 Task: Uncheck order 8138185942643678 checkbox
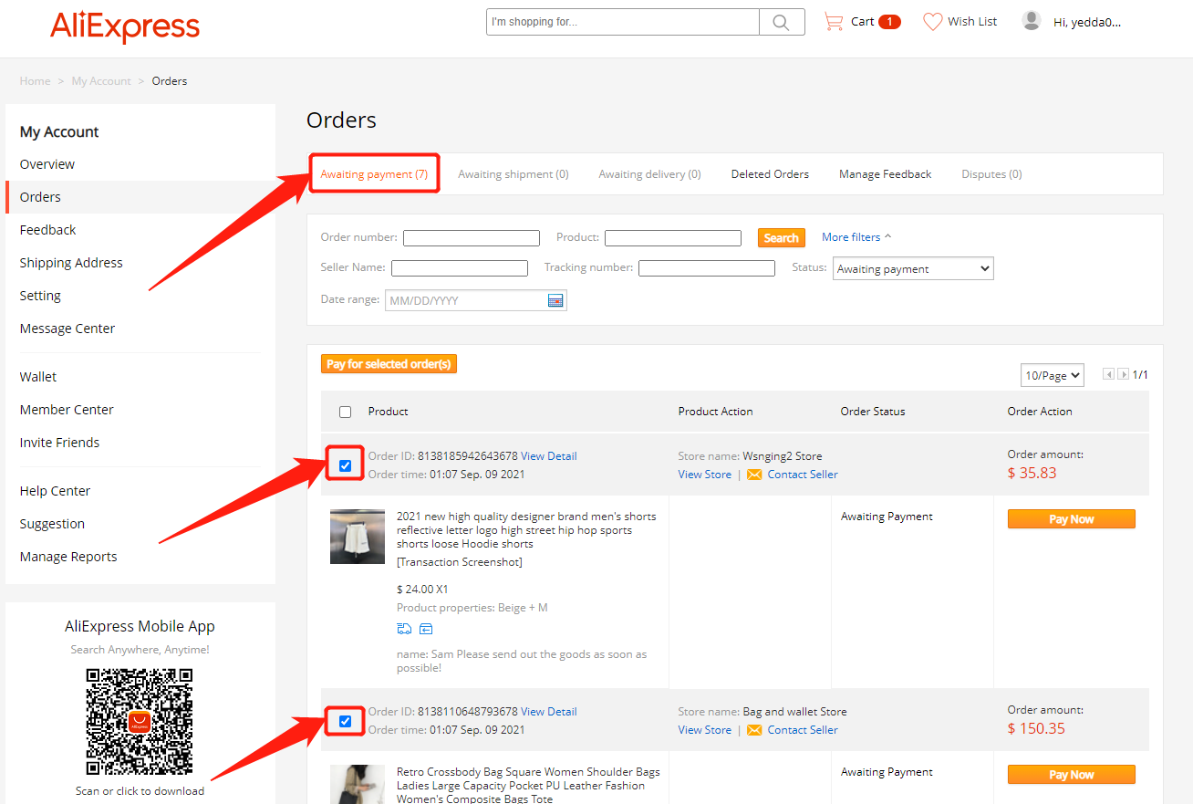point(345,465)
